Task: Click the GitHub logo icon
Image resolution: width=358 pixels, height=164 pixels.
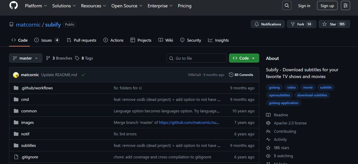Action: (14, 6)
